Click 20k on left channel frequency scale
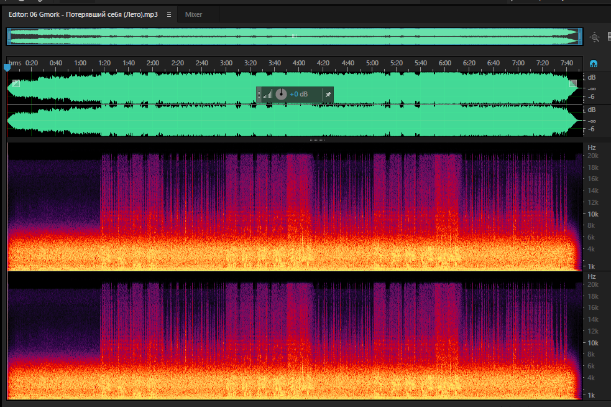Screen dimensions: 611x407 coord(593,156)
